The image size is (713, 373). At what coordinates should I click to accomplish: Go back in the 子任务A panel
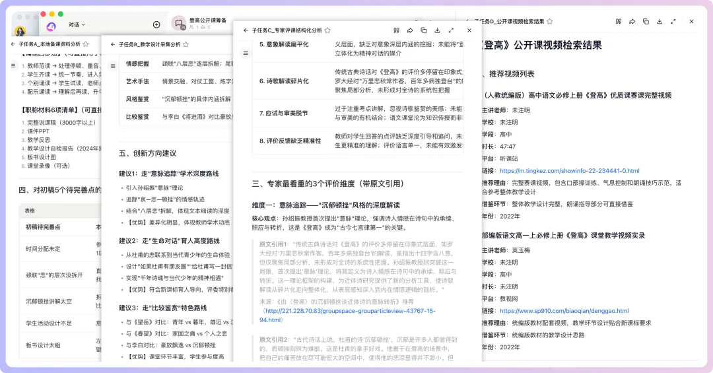[x=13, y=44]
